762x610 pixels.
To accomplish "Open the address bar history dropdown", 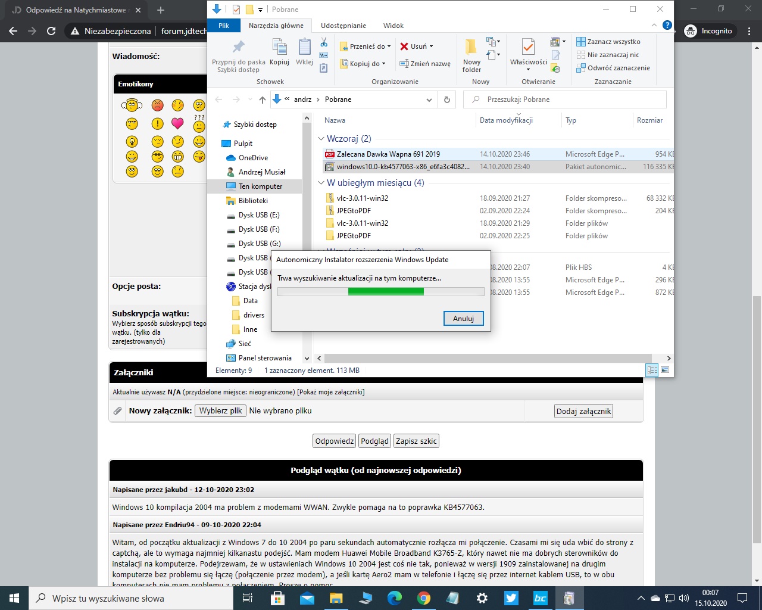I will click(x=429, y=99).
